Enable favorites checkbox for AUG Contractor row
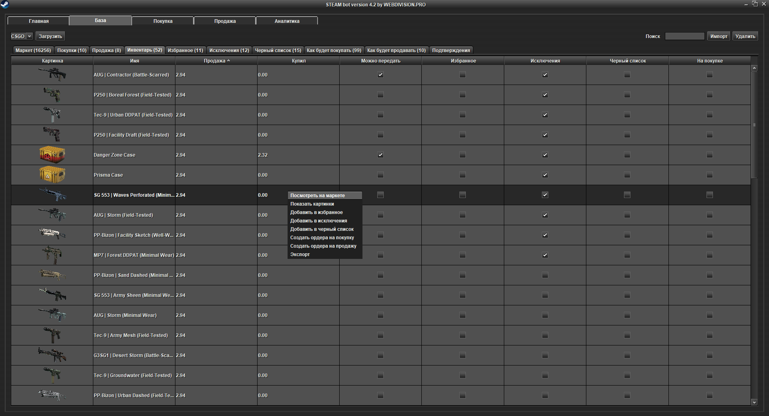The width and height of the screenshot is (769, 416). click(463, 75)
